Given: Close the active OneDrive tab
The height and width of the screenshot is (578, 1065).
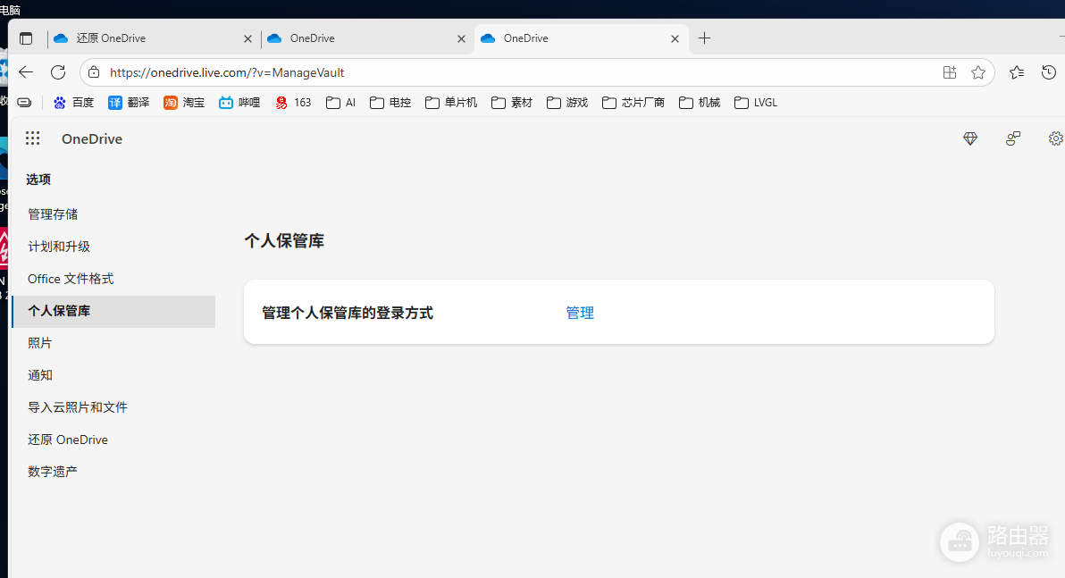Looking at the screenshot, I should (675, 38).
